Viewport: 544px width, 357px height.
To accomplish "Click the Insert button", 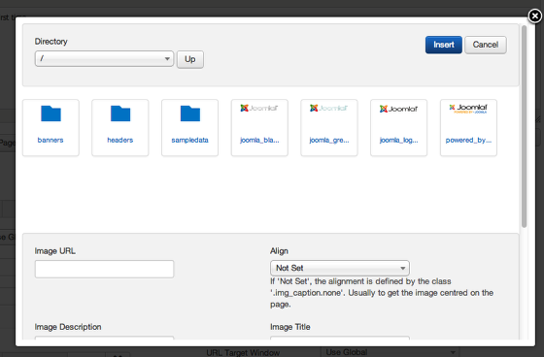I will point(444,45).
